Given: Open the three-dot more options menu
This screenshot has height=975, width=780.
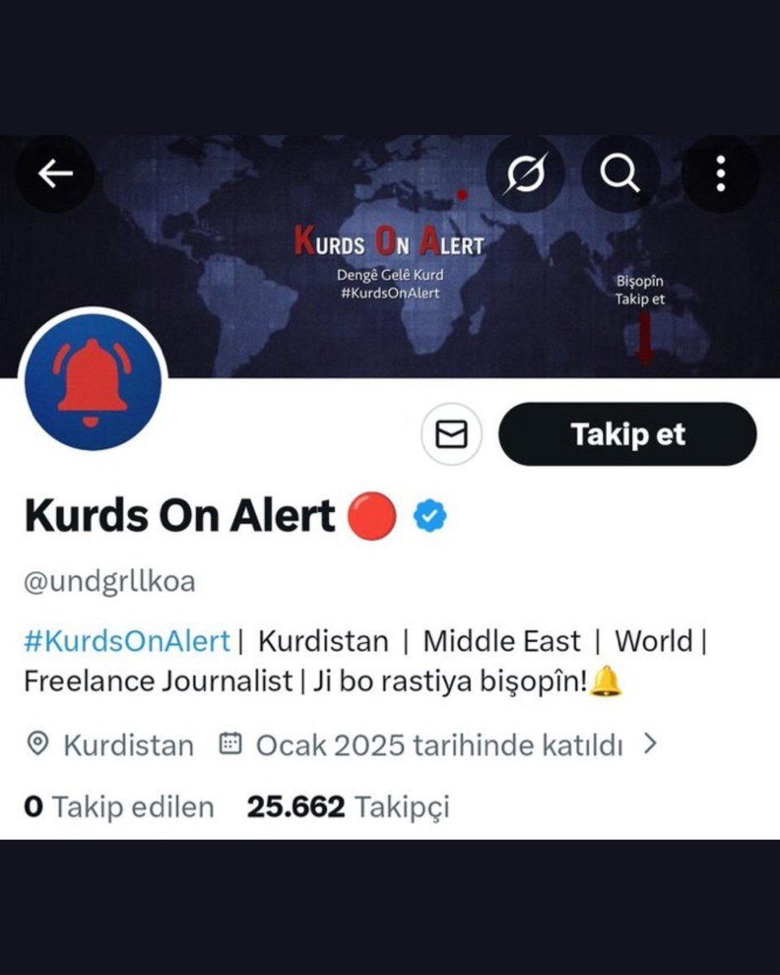Looking at the screenshot, I should (x=720, y=174).
